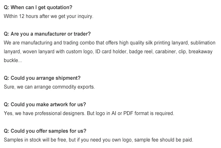
Task: Select the 'Are you a manufacturer or trader?' heading
Action: coord(47,34)
